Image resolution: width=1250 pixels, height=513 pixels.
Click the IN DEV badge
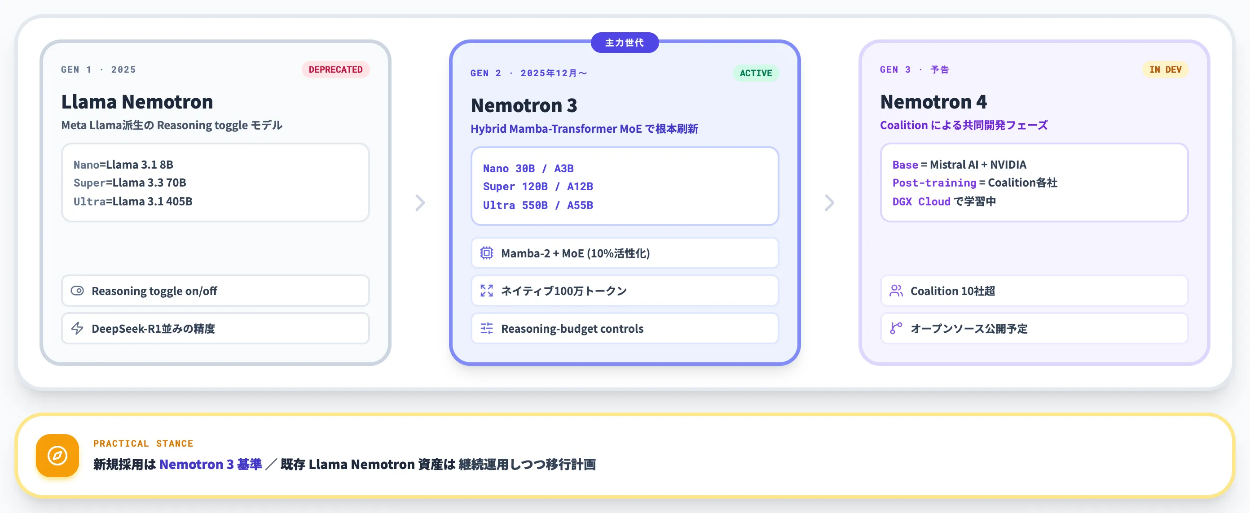tap(1166, 69)
